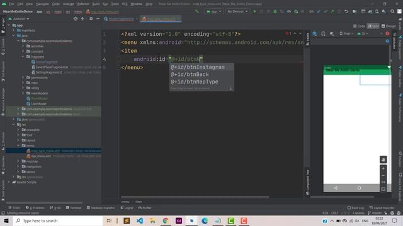Open the Build menu
Image resolution: width=403 pixels, height=226 pixels.
[x=96, y=4]
